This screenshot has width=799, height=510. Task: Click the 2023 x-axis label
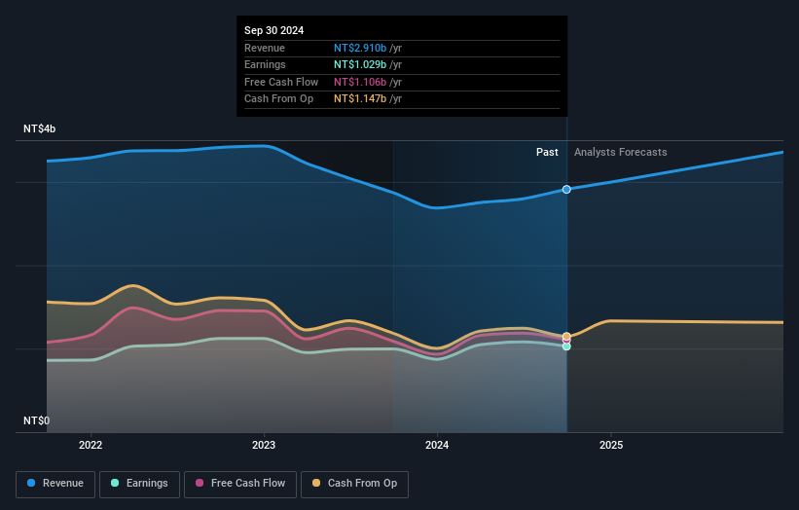pyautogui.click(x=264, y=445)
